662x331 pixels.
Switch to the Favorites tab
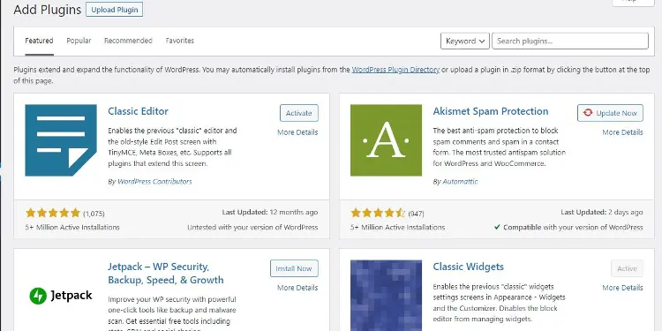[180, 41]
